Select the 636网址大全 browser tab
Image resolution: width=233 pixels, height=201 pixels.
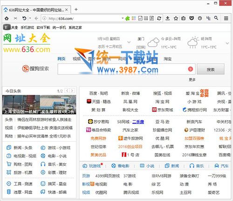36,10
